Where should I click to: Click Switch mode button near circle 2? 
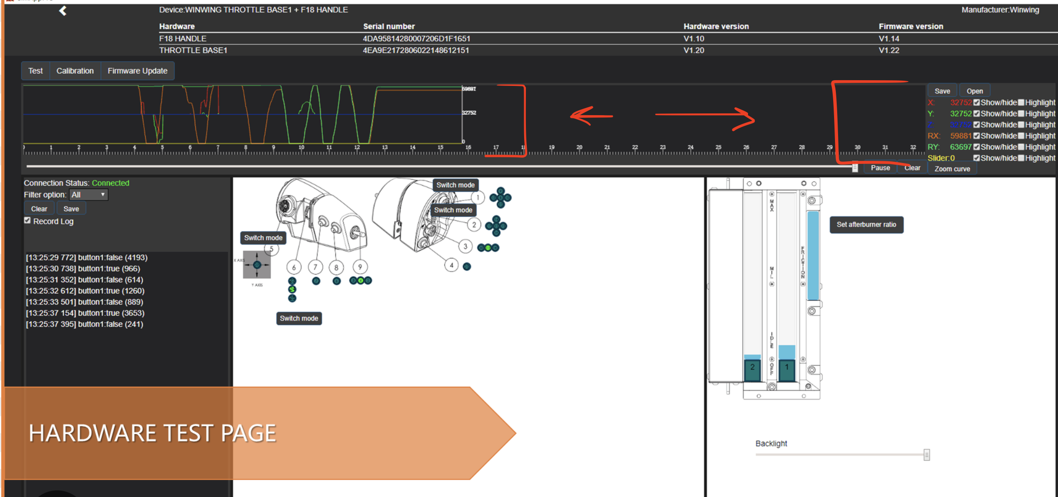pyautogui.click(x=453, y=210)
